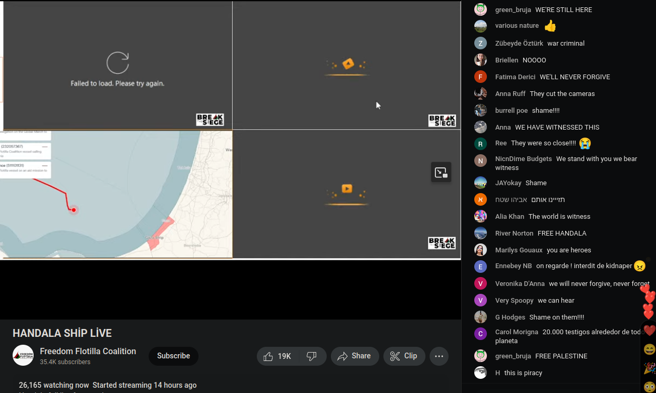Screen dimensions: 656x393
Task: Create a Clip of the stream
Action: 404,356
